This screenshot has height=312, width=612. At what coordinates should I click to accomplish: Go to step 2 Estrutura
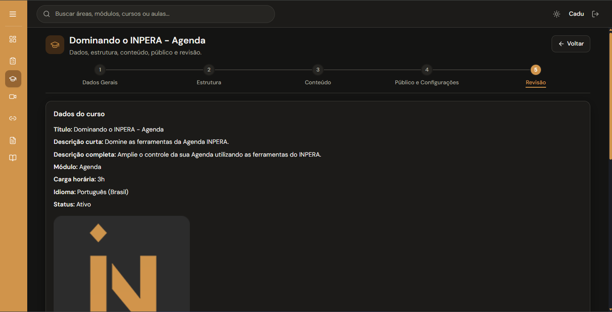pos(209,75)
